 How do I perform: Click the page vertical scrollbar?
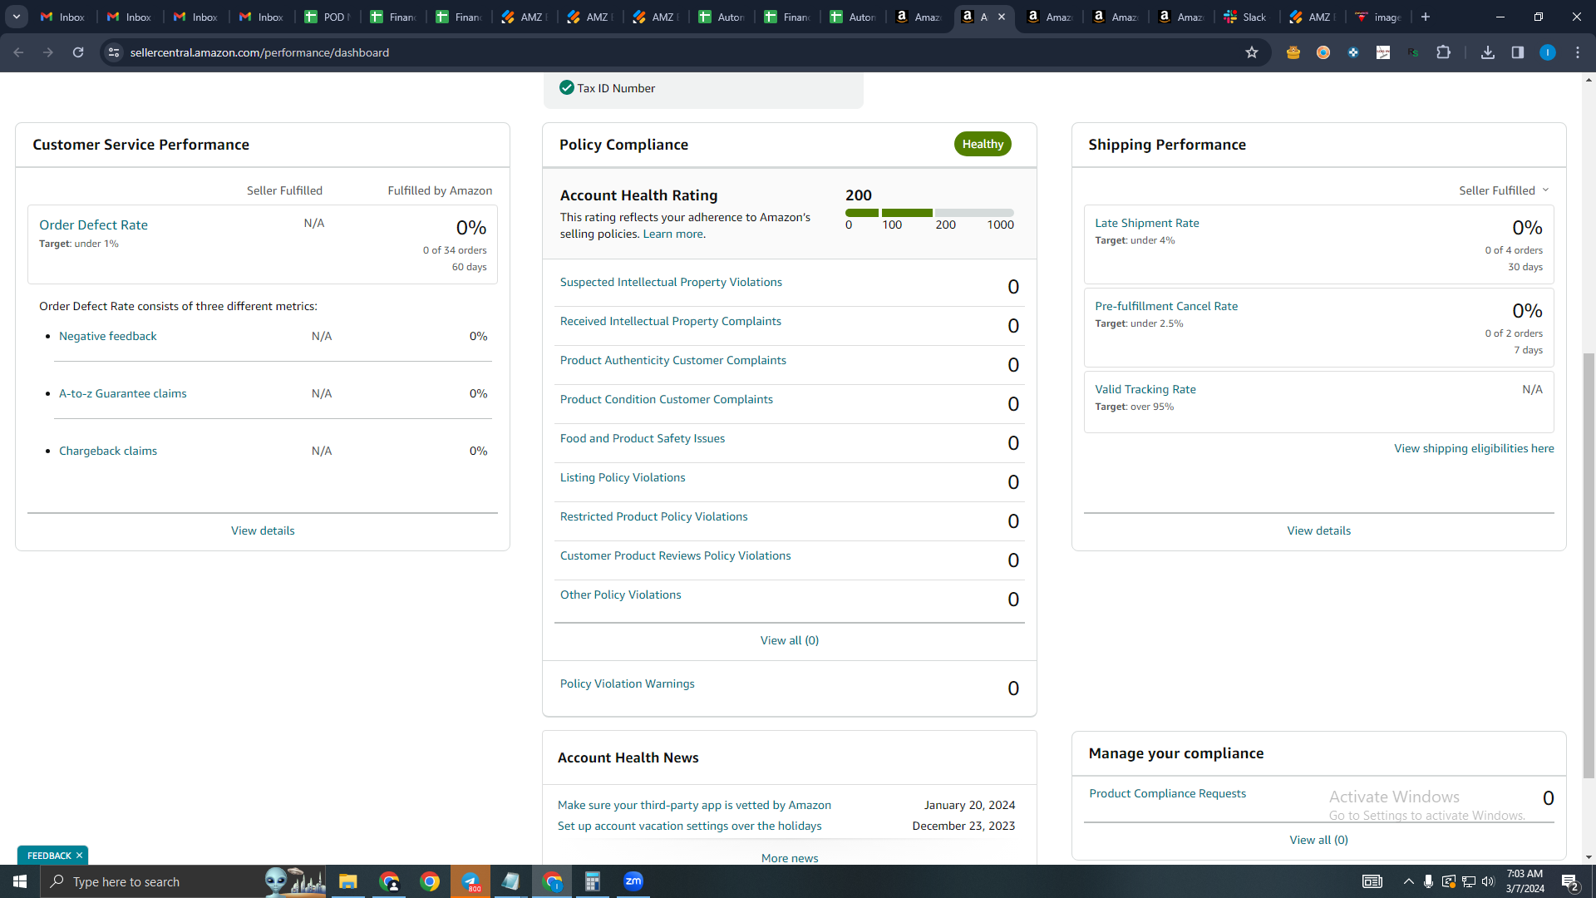1589,565
